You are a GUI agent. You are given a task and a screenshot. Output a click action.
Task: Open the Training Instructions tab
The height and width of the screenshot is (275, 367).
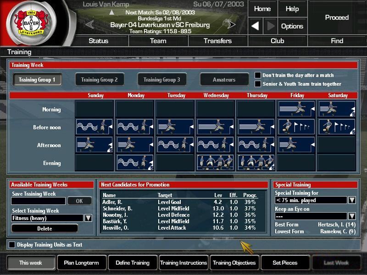pos(183,263)
